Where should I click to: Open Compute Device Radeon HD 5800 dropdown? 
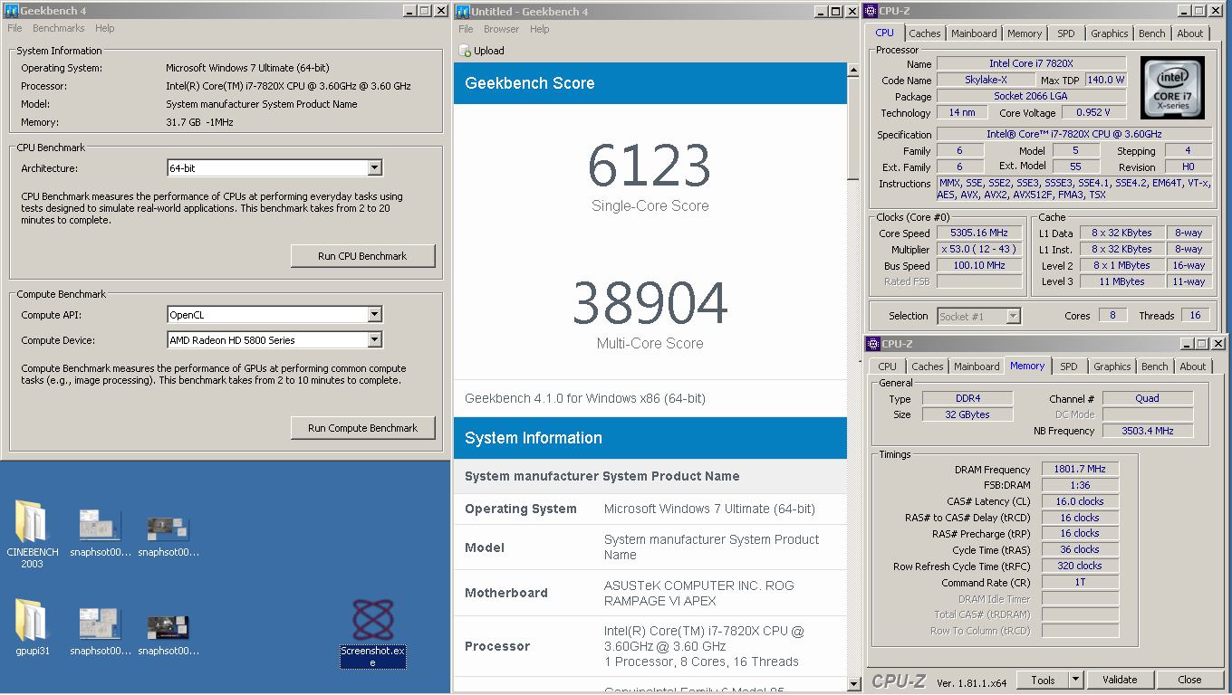[x=374, y=340]
